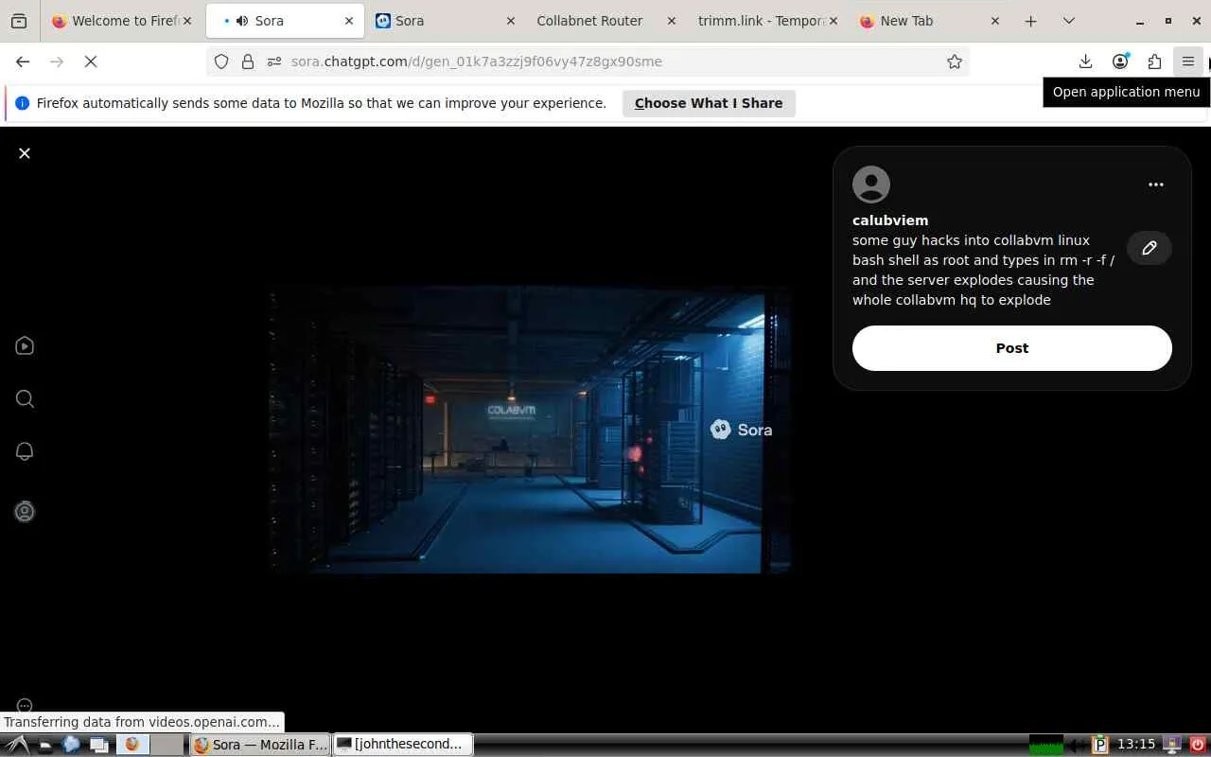Click the Firefox data notice info icon

pos(22,103)
